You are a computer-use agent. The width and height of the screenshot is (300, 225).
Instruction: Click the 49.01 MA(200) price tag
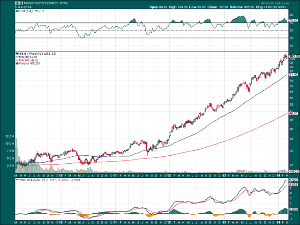294,113
